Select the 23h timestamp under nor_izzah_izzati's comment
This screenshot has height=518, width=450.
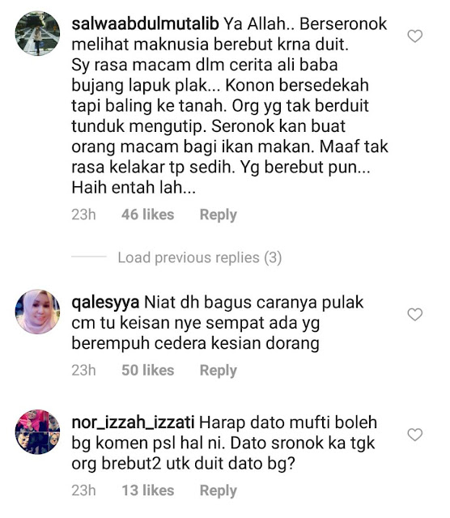click(83, 490)
